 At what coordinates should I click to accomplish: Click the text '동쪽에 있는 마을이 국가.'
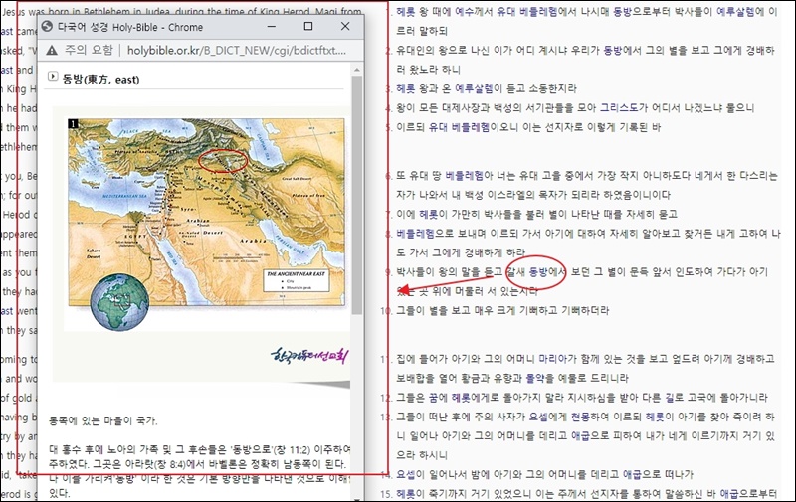coord(103,420)
